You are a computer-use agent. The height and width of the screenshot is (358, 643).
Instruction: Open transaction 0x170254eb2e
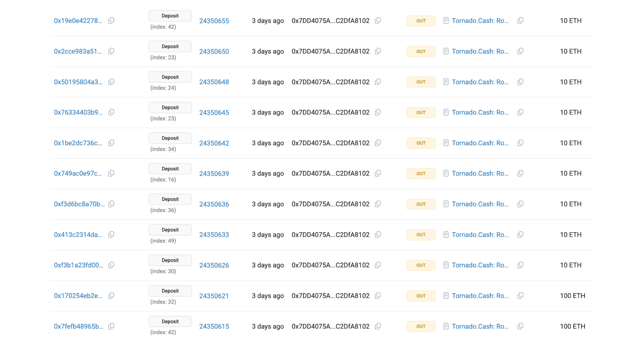(x=78, y=296)
